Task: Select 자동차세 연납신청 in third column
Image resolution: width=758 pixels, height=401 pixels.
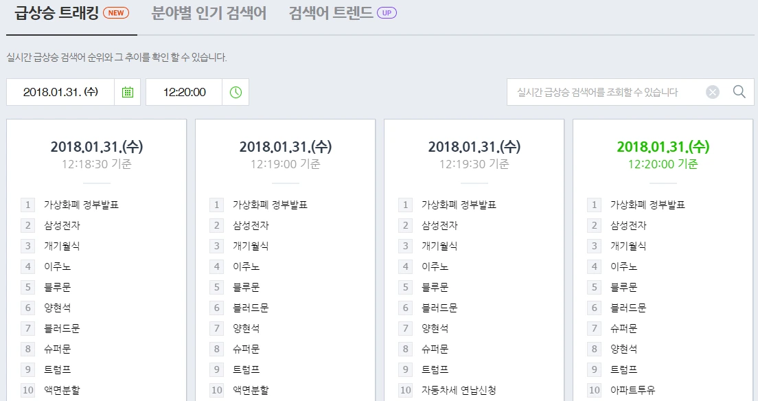Action: (461, 390)
